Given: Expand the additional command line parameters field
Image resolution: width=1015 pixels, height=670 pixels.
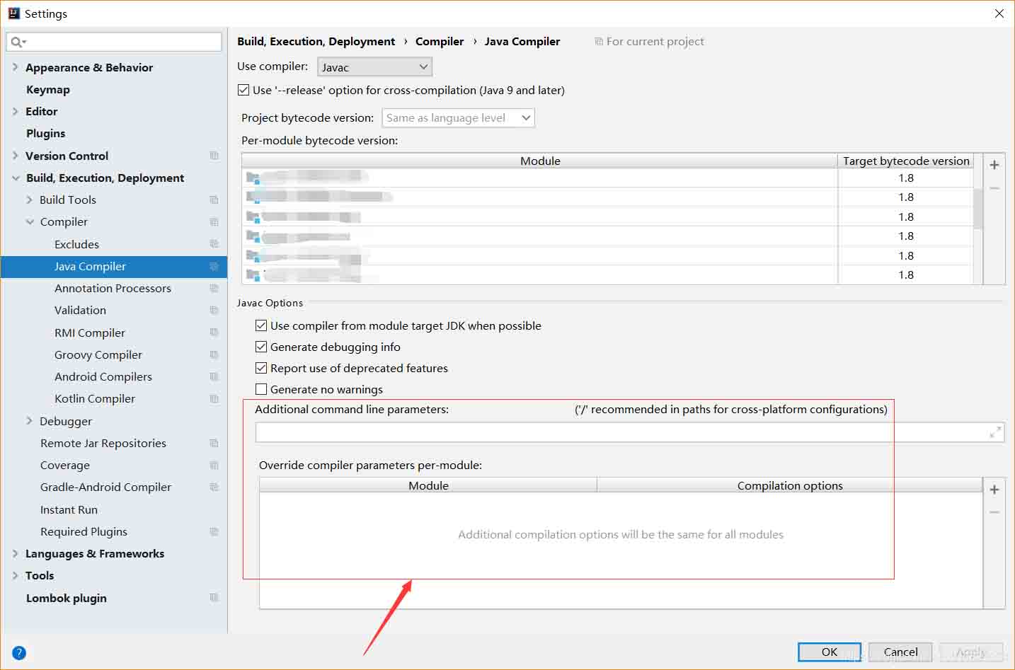Looking at the screenshot, I should pyautogui.click(x=995, y=432).
